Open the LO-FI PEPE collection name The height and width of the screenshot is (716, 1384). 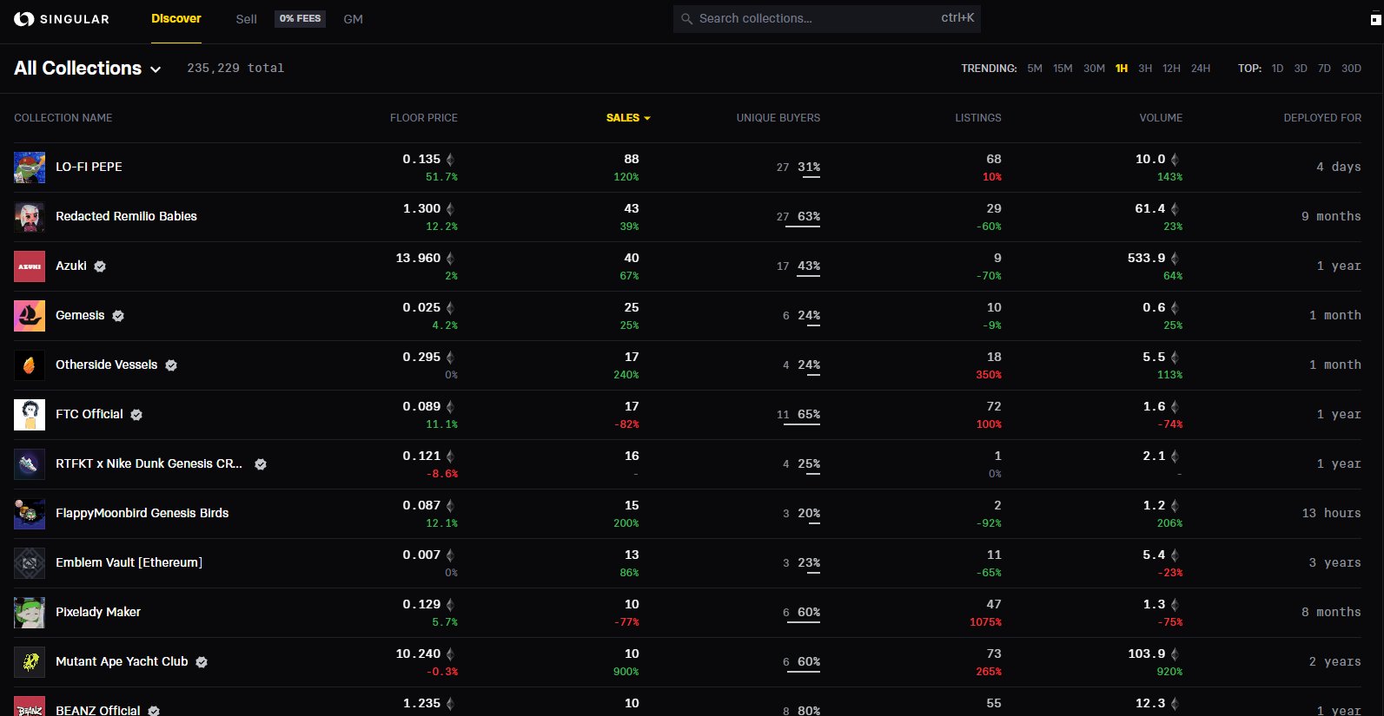(x=89, y=167)
